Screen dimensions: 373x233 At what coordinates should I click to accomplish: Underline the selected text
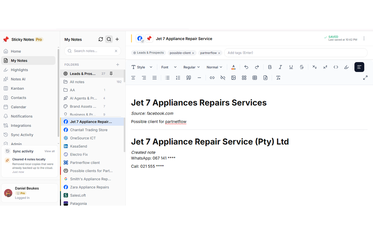tap(291, 67)
